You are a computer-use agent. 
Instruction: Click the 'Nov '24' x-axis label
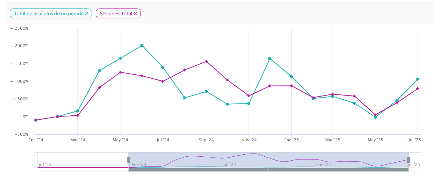coord(249,140)
